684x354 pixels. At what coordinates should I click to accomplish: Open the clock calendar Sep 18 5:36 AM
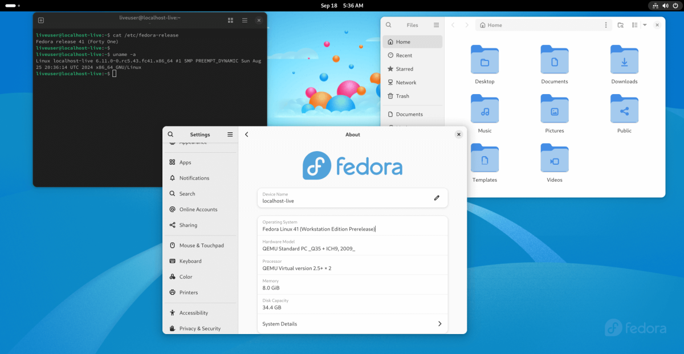[x=342, y=5]
